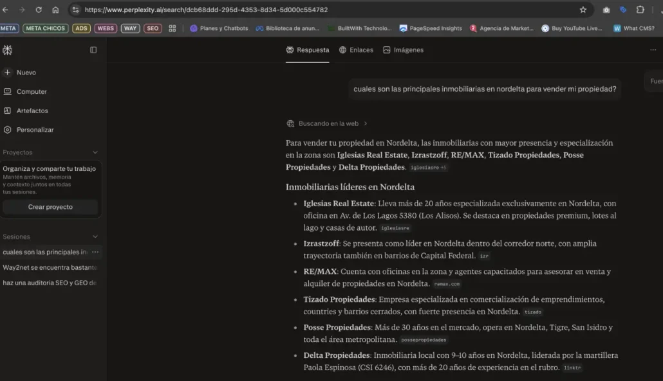The height and width of the screenshot is (381, 663).
Task: Click heading 'Inmobiliarias líderes en Nordelta'
Action: [x=350, y=187]
